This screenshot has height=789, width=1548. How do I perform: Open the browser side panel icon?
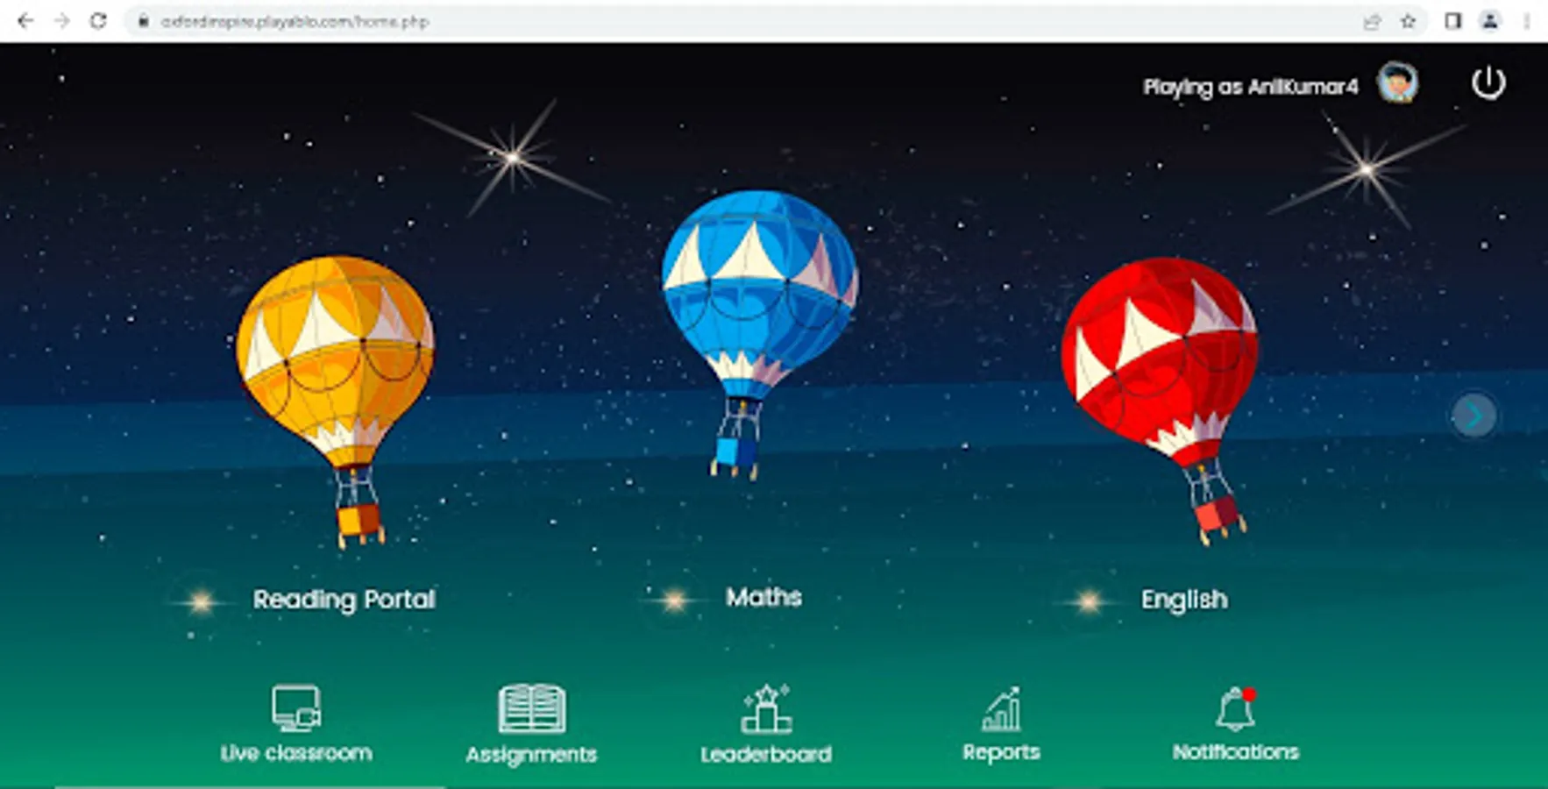(x=1452, y=21)
